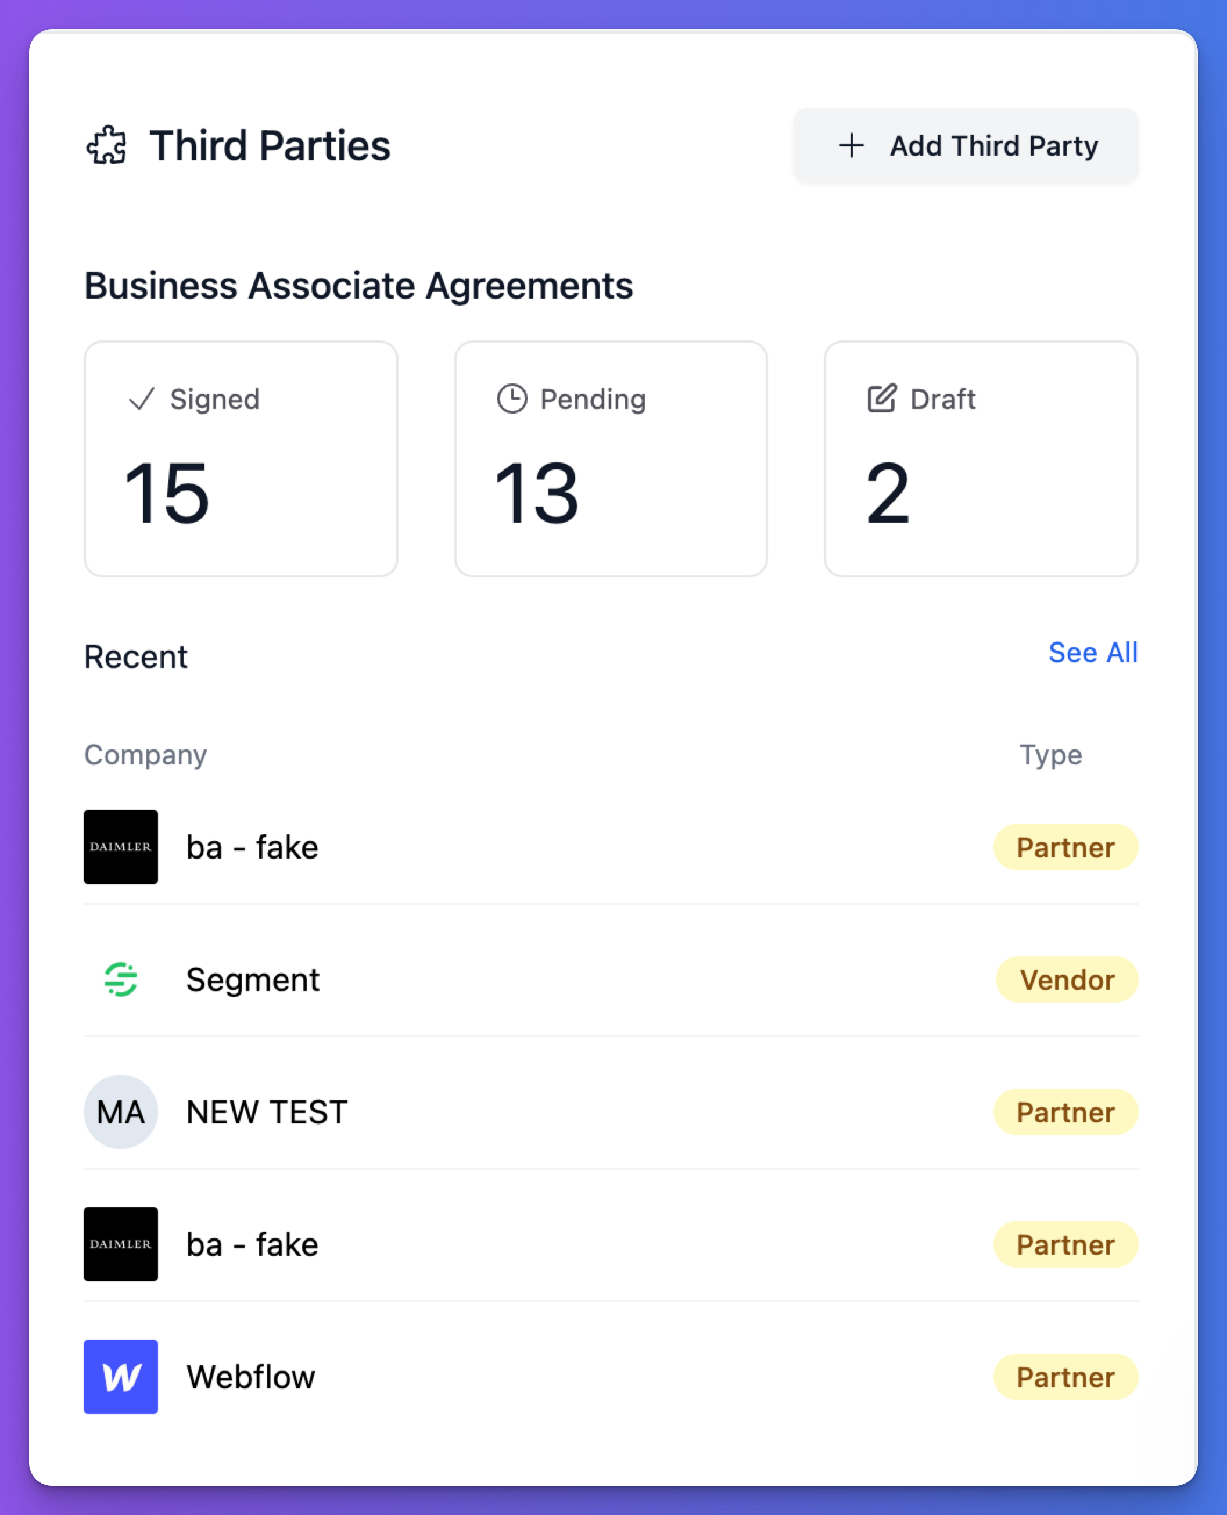
Task: Click the clock icon beside Pending
Action: pos(512,399)
